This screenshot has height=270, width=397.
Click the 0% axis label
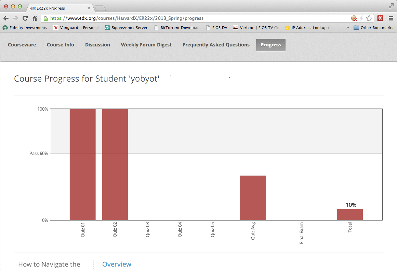tap(45, 220)
